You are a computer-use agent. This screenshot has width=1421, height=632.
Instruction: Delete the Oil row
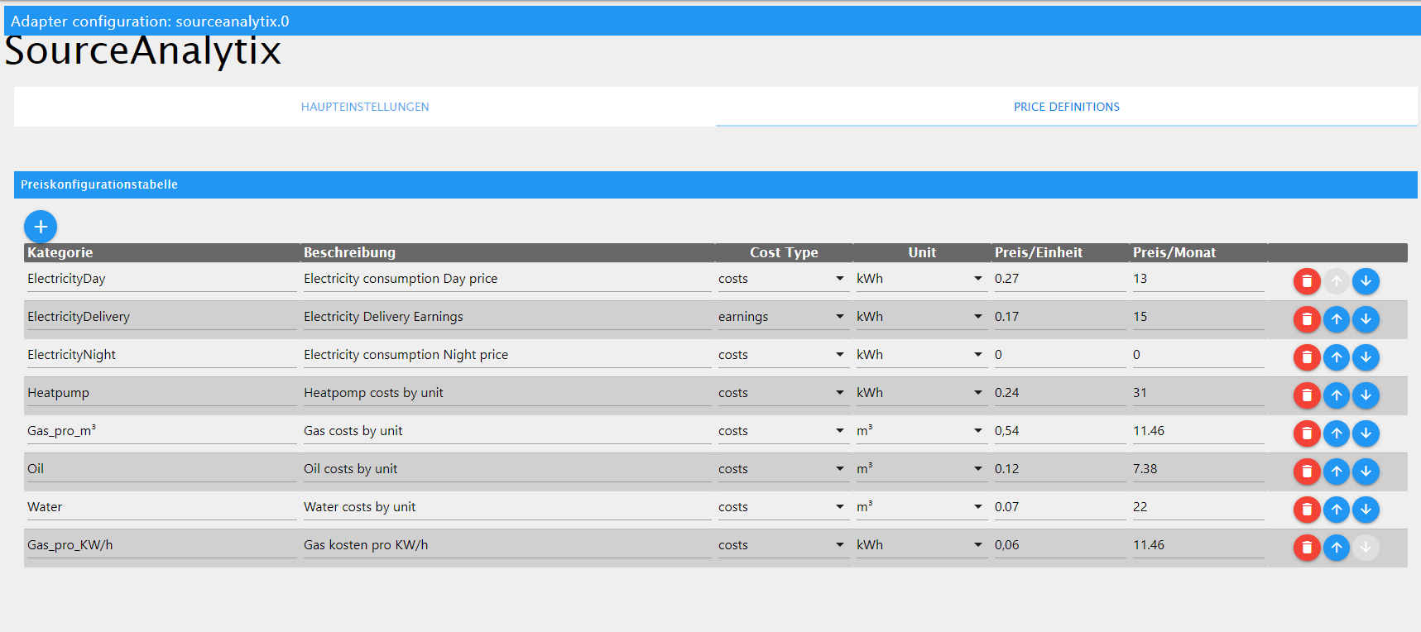[1307, 472]
